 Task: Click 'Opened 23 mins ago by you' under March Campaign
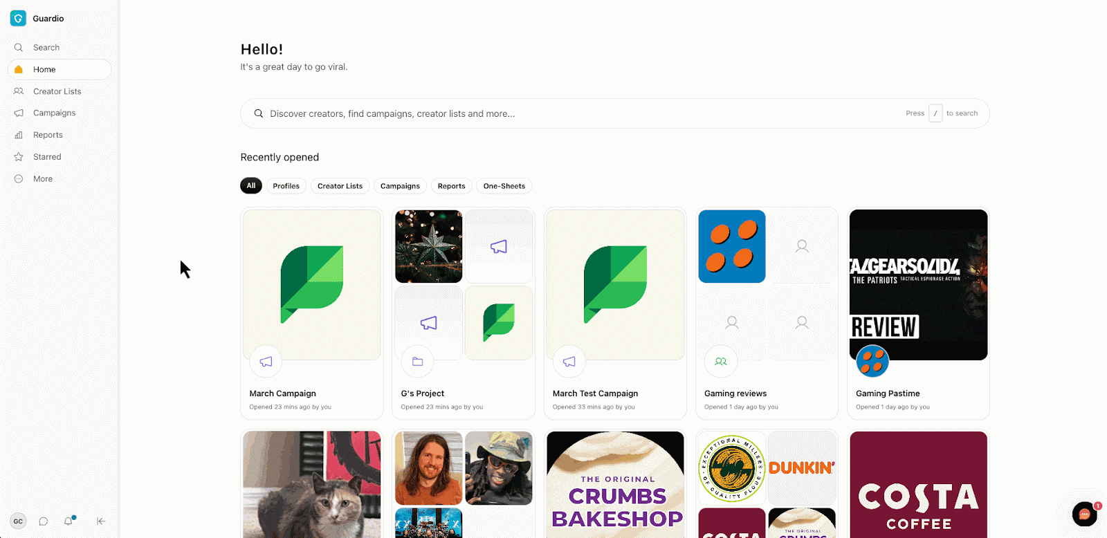tap(291, 407)
